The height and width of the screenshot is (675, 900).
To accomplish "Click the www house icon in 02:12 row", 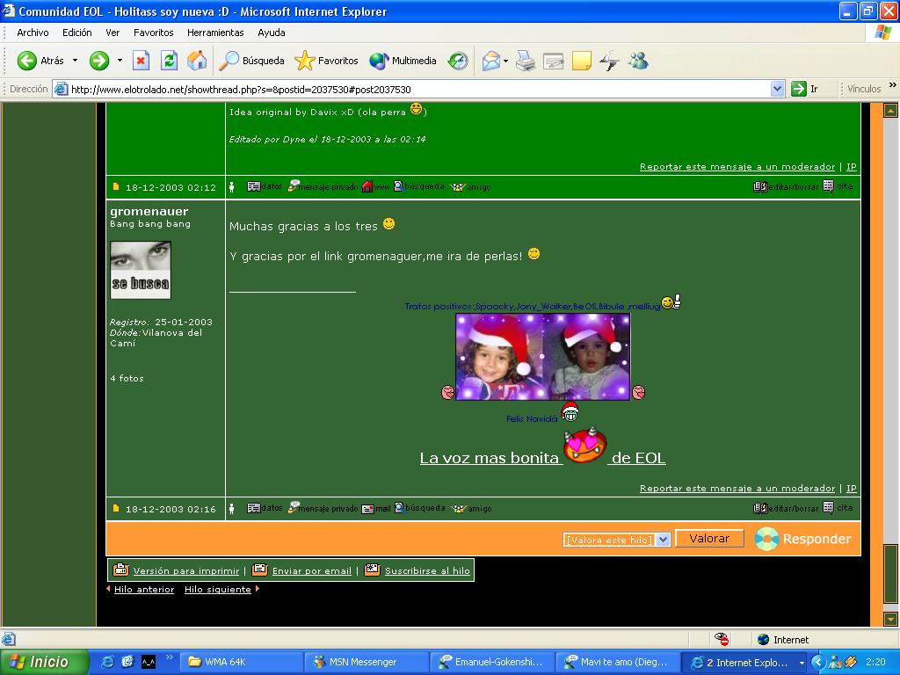I will (375, 186).
